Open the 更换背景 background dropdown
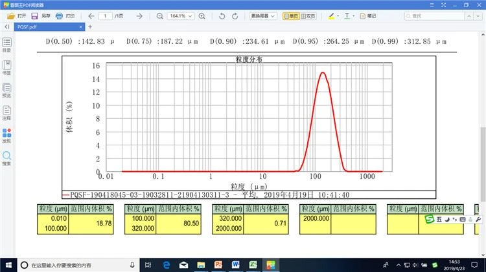The image size is (486, 272). [263, 16]
